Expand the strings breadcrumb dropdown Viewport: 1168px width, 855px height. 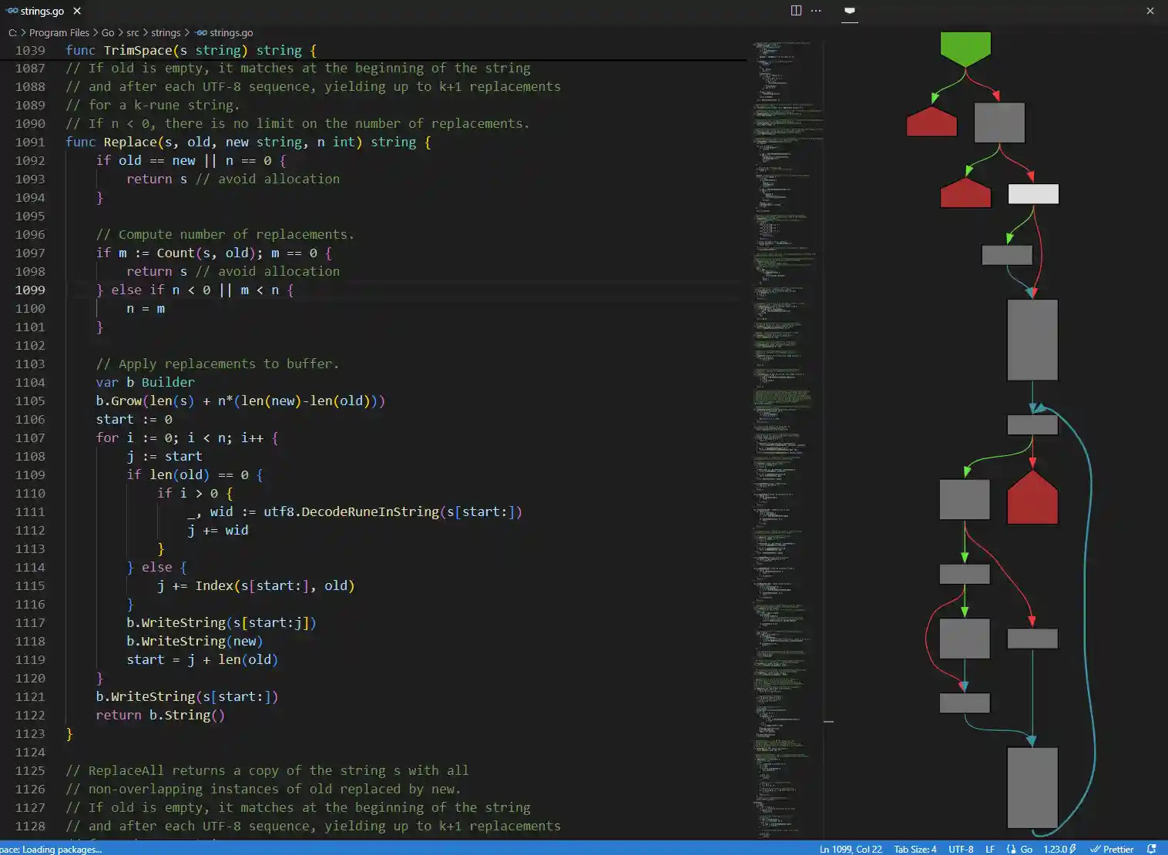(166, 32)
